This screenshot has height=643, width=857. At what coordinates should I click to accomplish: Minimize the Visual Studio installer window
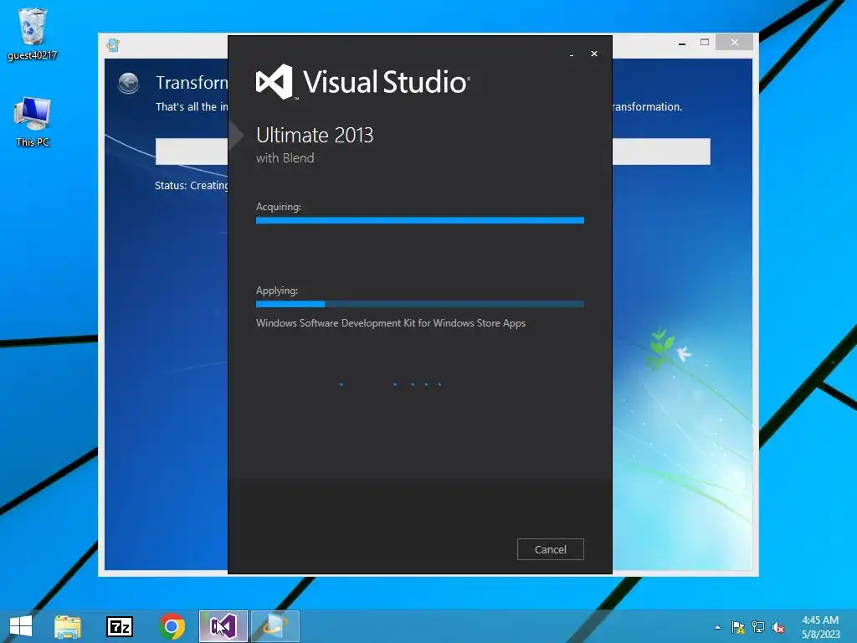(x=572, y=54)
